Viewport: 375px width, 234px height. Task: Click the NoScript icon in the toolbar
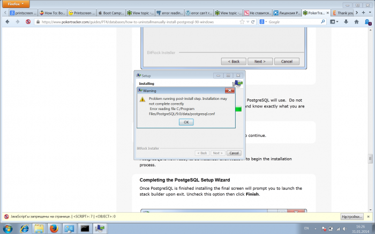[28, 22]
